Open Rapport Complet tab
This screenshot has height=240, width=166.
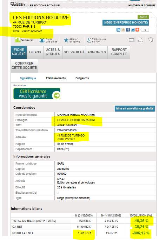pos(119,52)
